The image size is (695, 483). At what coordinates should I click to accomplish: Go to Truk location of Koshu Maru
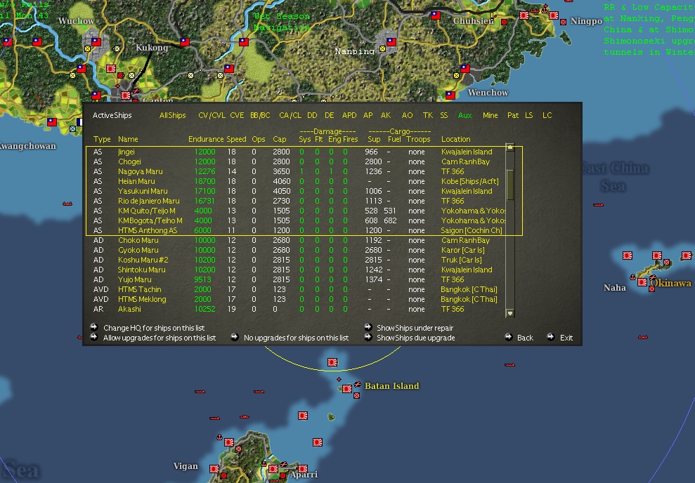[461, 260]
